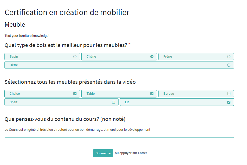Deselect the Table furniture checkbox
This screenshot has width=247, height=165.
[x=152, y=94]
